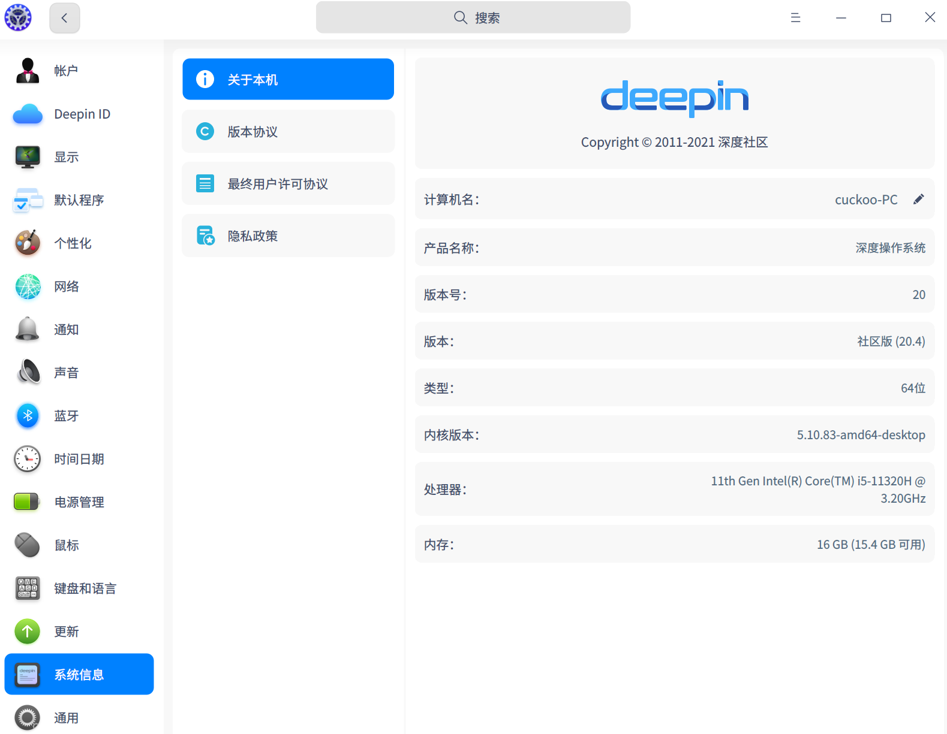Select the 系统信息 system info icon
The height and width of the screenshot is (734, 947).
pos(28,675)
